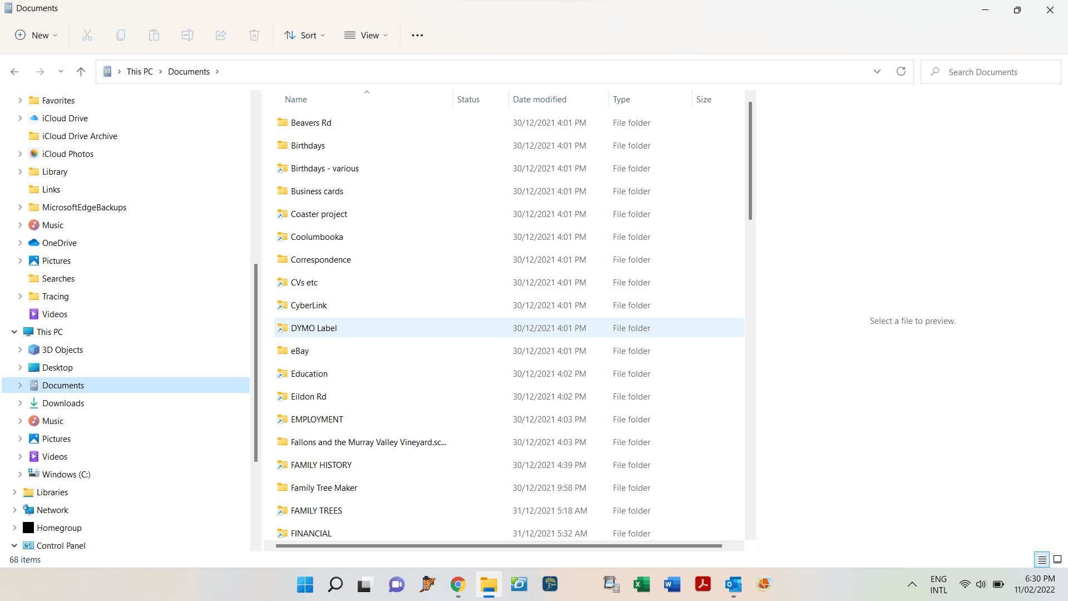Click the Rename toolbar icon
The height and width of the screenshot is (601, 1068).
coord(187,35)
